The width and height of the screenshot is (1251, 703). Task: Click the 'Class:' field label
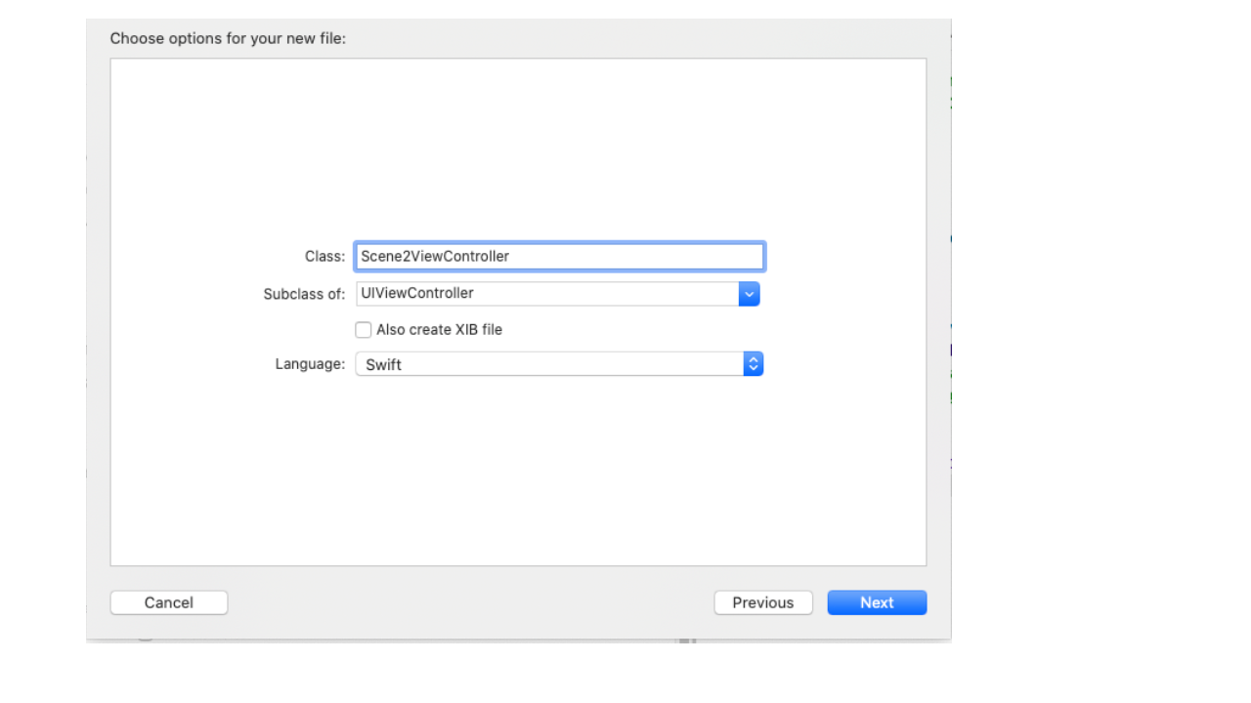click(x=324, y=257)
